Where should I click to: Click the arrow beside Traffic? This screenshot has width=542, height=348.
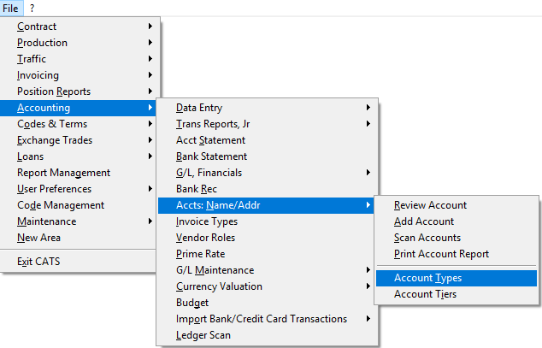pyautogui.click(x=150, y=59)
